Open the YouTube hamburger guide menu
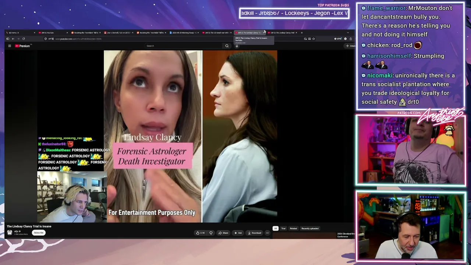 (x=10, y=46)
